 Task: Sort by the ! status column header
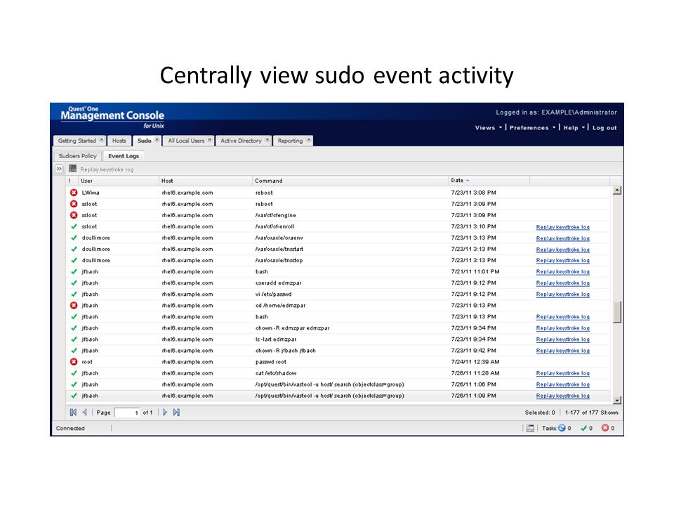coord(72,181)
